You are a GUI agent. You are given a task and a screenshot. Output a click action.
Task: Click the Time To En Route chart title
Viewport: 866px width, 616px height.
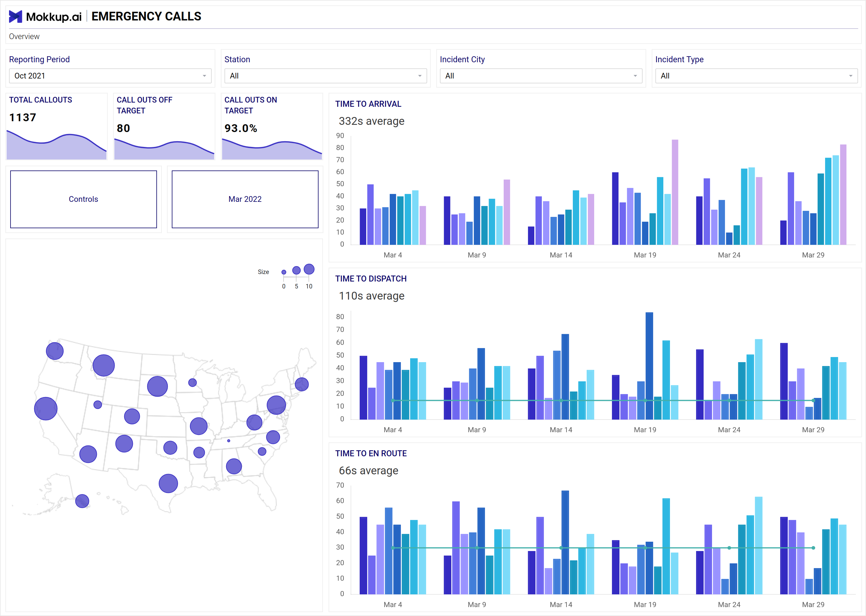371,453
